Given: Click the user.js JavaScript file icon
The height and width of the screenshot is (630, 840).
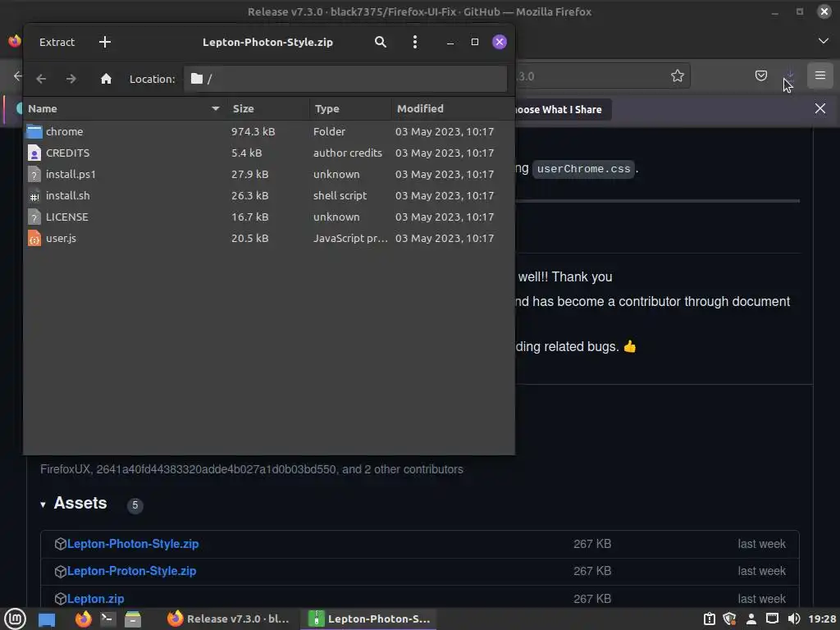Looking at the screenshot, I should (34, 239).
